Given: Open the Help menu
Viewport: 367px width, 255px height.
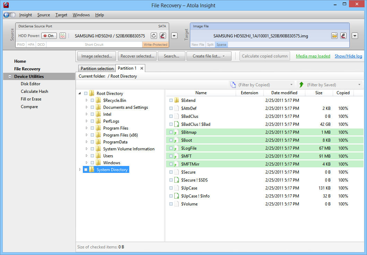Looking at the screenshot, I should tap(99, 15).
